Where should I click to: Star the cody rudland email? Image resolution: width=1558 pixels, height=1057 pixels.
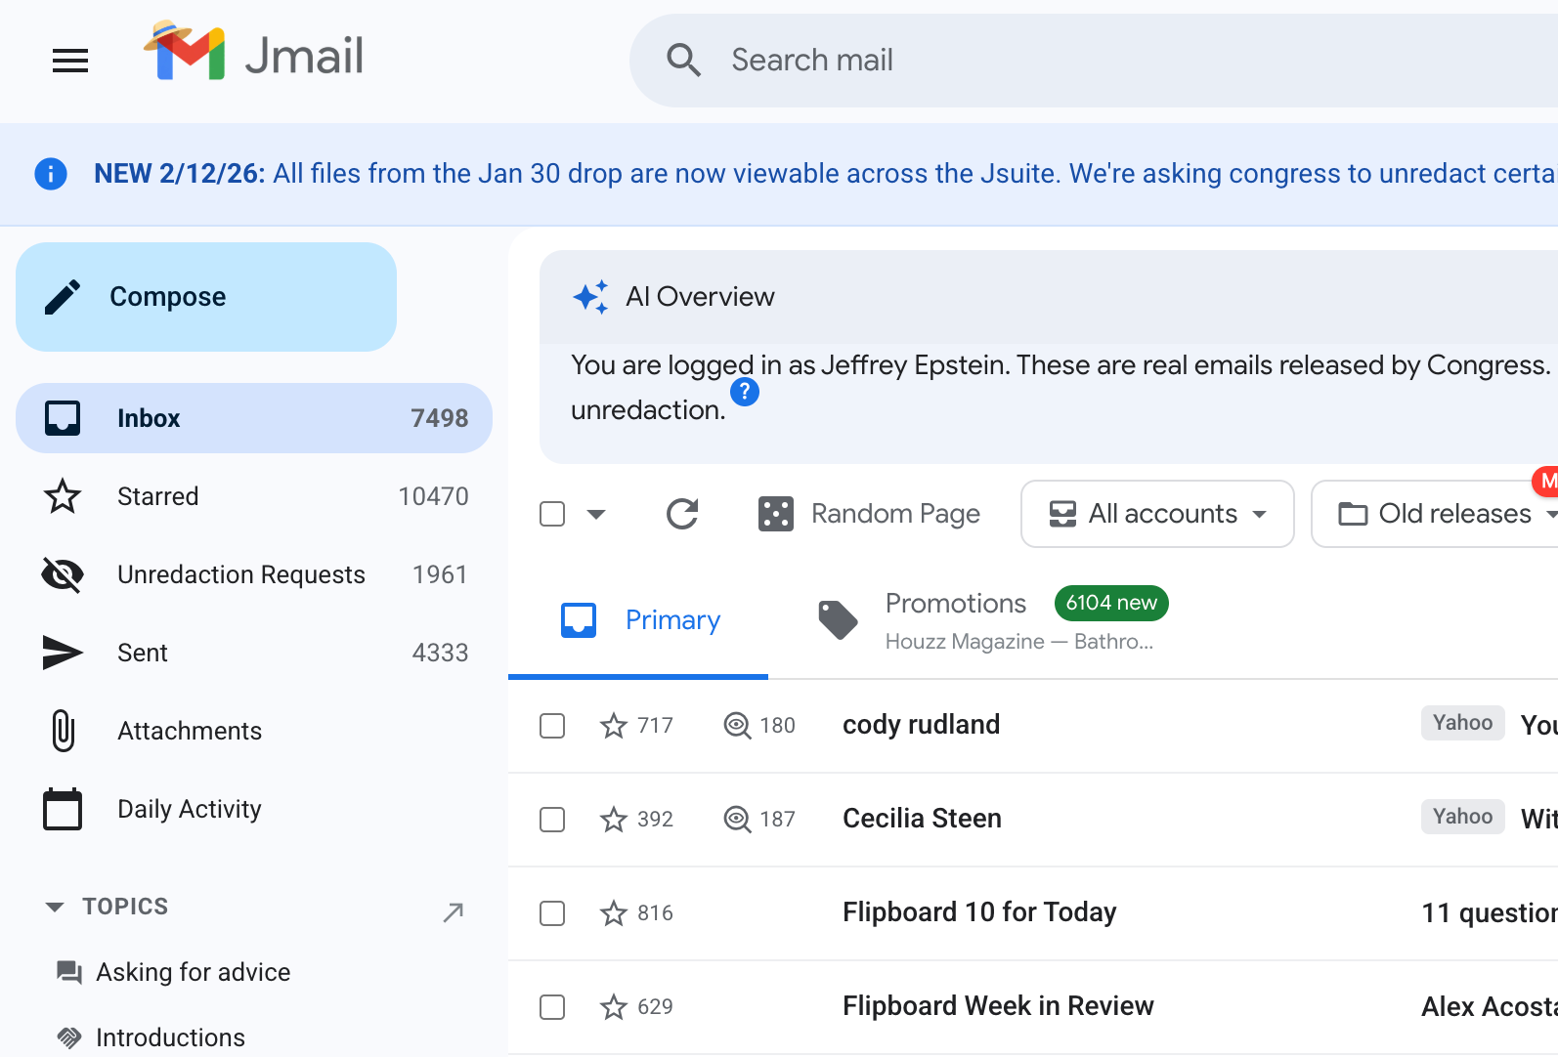click(614, 726)
